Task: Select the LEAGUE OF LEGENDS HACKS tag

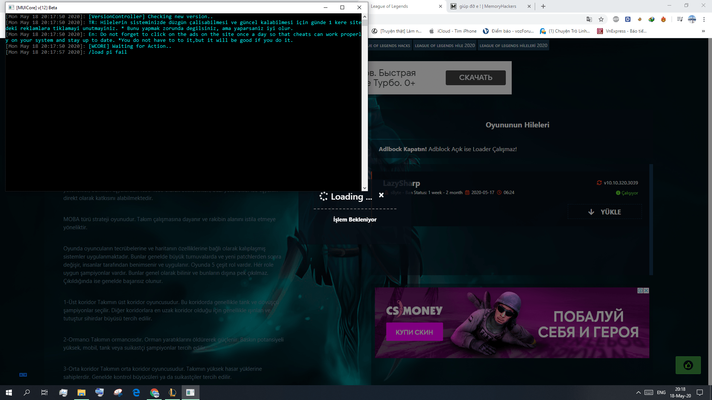Action: click(389, 46)
